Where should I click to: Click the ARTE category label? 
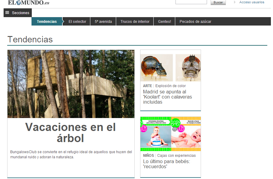click(x=147, y=86)
